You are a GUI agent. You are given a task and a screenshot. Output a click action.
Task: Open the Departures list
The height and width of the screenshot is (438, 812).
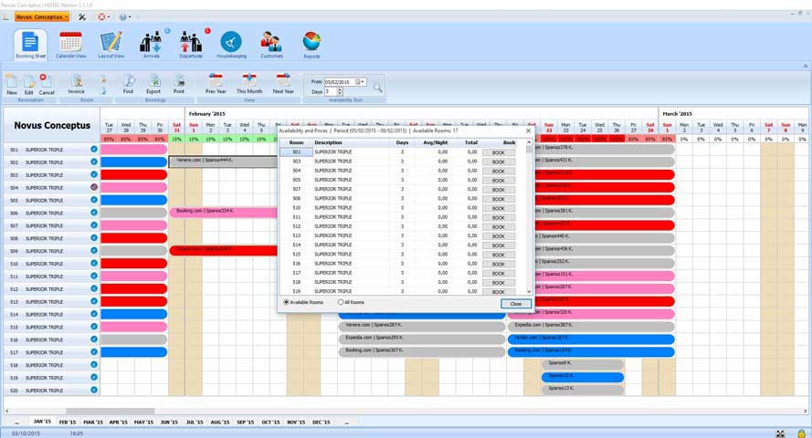191,44
